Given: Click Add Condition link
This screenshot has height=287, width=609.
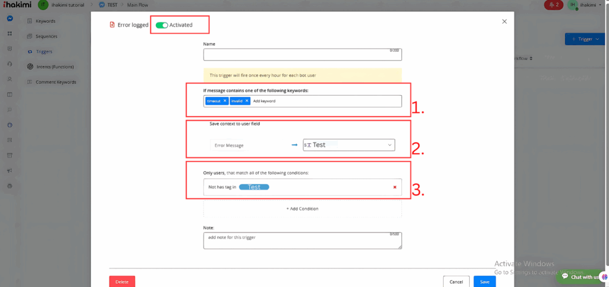Looking at the screenshot, I should (302, 209).
